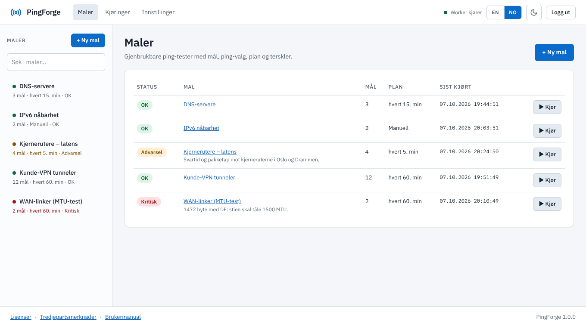Open the DNS-servere link in the table
Image resolution: width=586 pixels, height=327 pixels.
199,105
